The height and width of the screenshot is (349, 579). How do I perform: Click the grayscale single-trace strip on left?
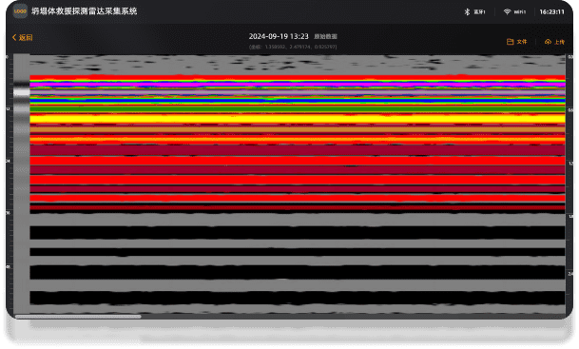[x=22, y=184]
